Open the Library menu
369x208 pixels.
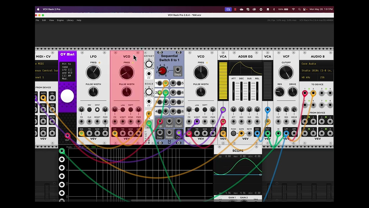click(70, 20)
